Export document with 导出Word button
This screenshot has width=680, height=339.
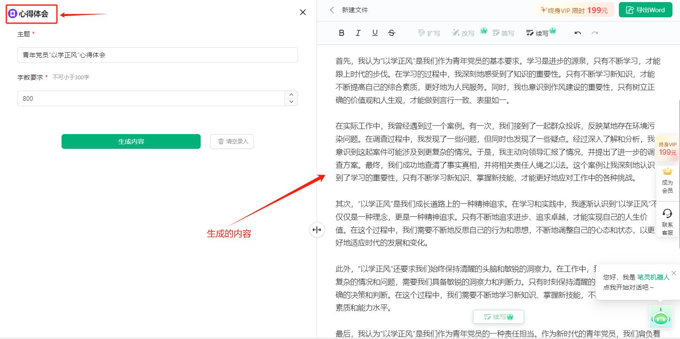645,10
